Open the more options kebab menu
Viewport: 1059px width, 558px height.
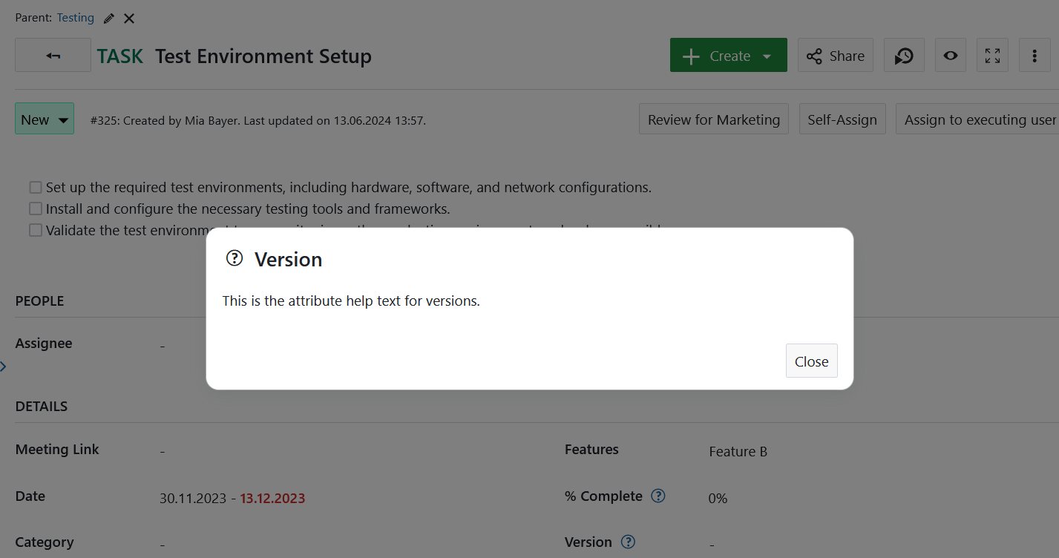pyautogui.click(x=1035, y=55)
